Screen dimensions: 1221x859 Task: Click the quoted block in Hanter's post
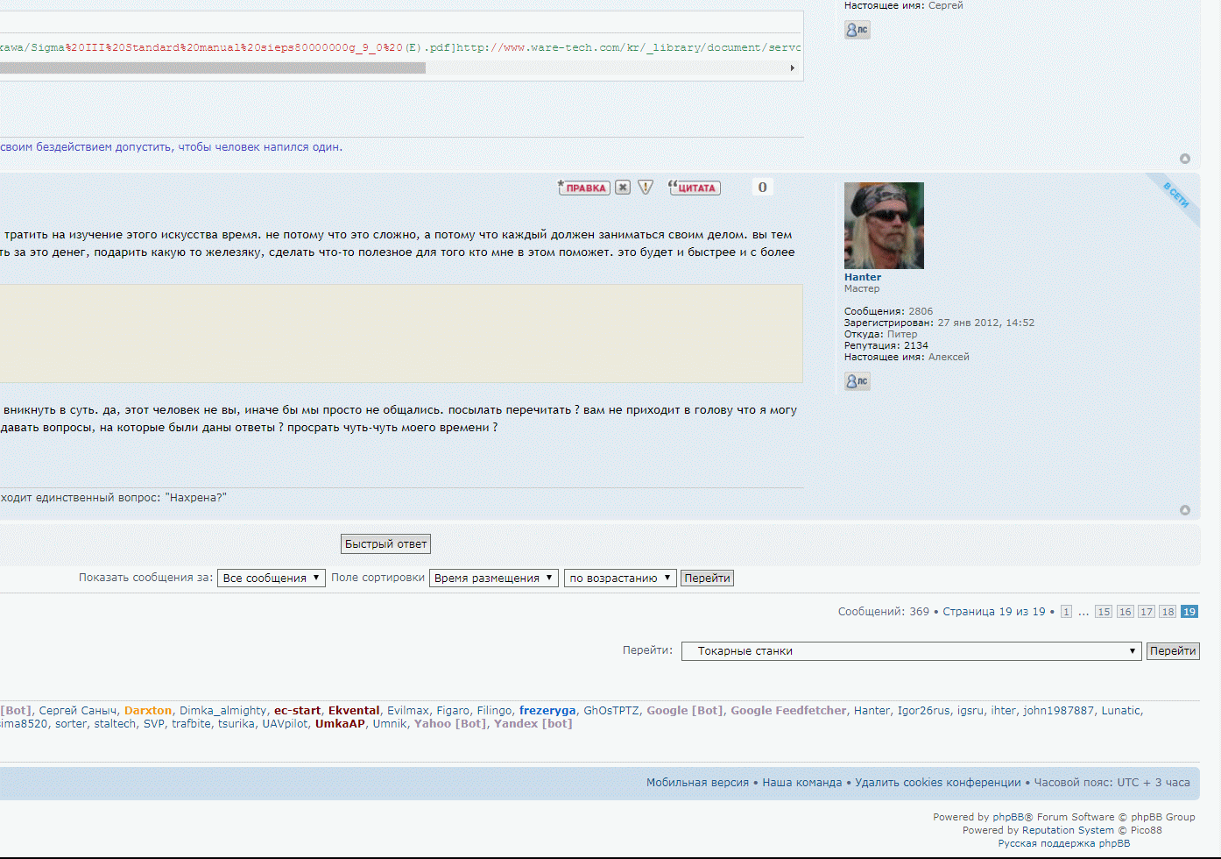click(x=401, y=333)
